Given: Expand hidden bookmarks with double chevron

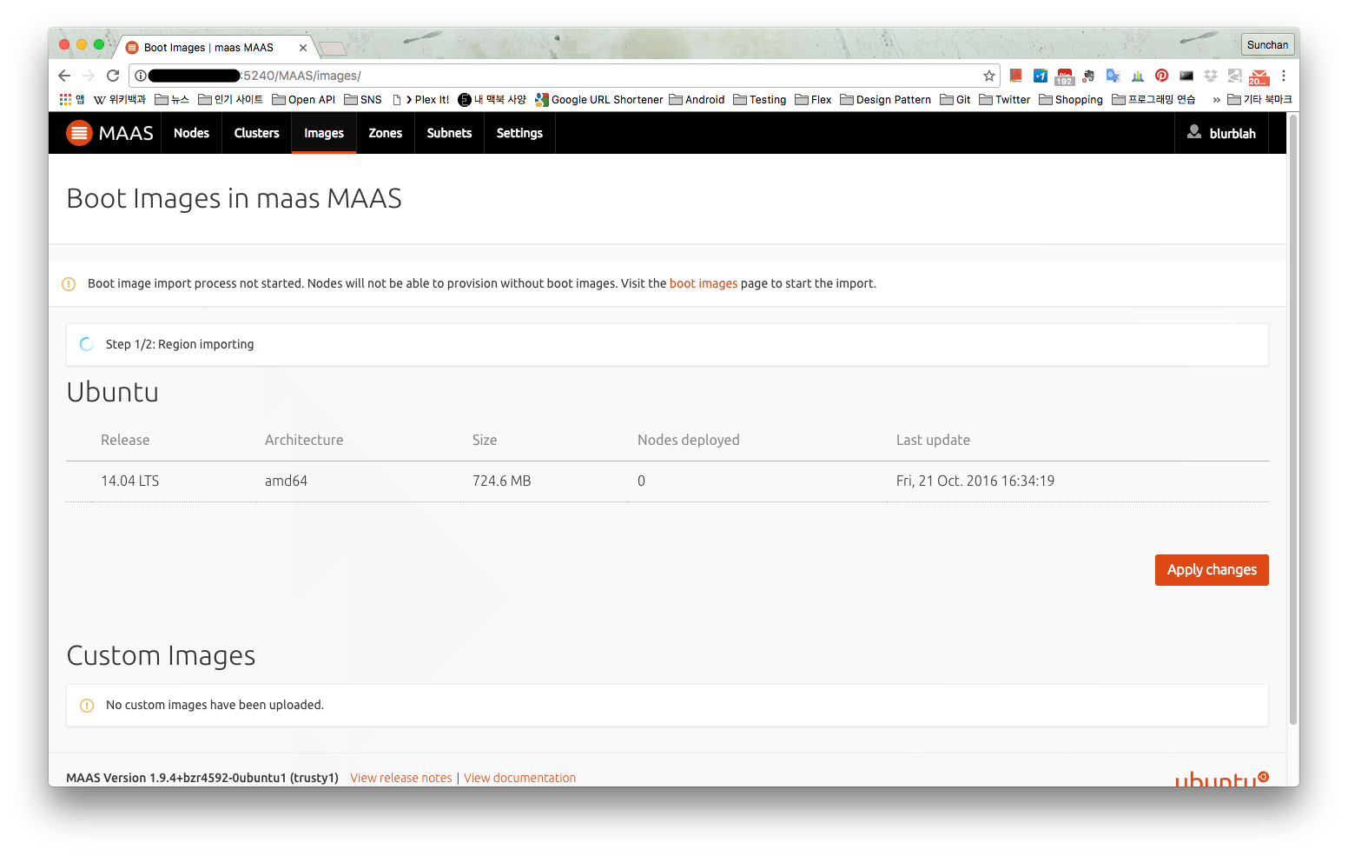Looking at the screenshot, I should click(1216, 100).
